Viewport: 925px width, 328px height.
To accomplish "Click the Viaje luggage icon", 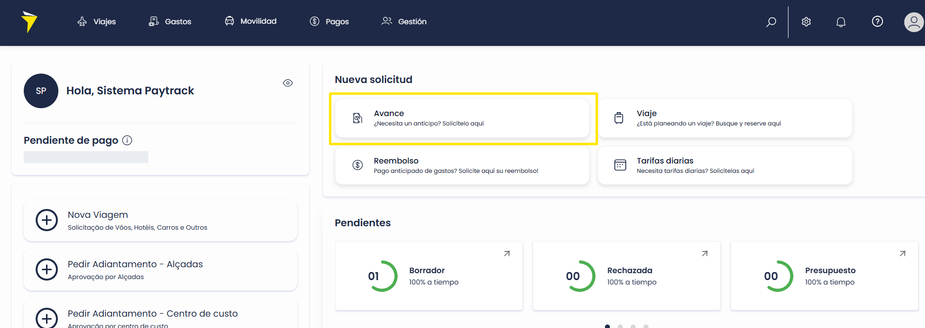I will click(x=619, y=118).
